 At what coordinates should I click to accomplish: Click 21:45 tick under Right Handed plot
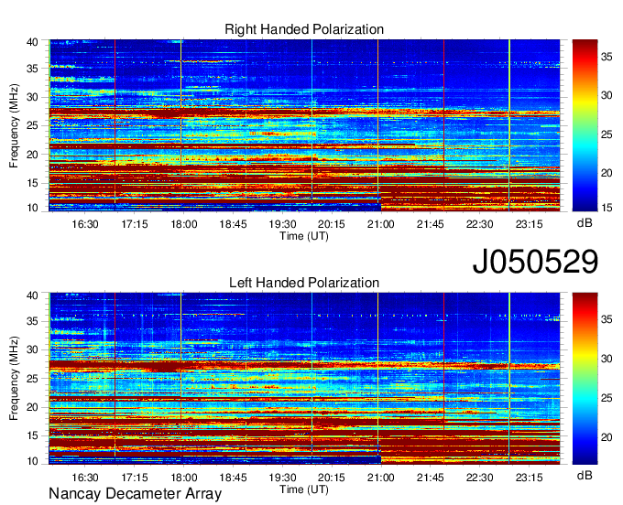point(431,224)
